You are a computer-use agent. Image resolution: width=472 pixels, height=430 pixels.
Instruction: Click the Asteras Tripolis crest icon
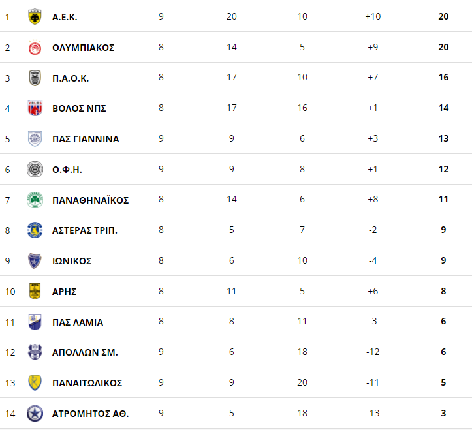[35, 230]
